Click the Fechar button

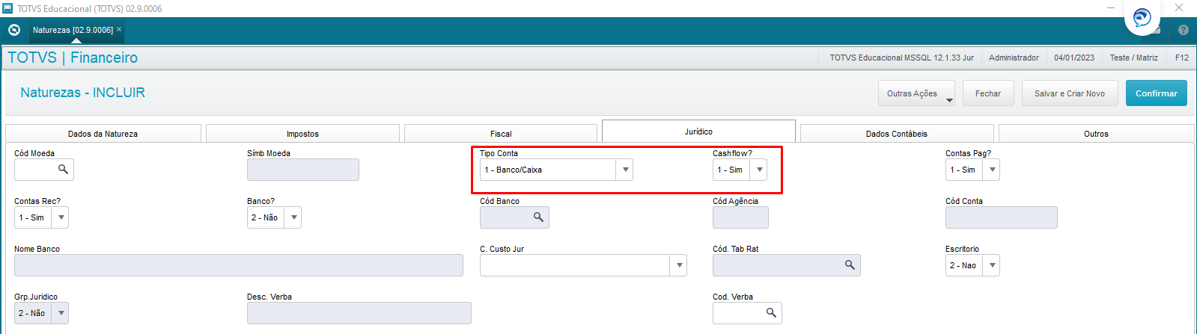988,93
